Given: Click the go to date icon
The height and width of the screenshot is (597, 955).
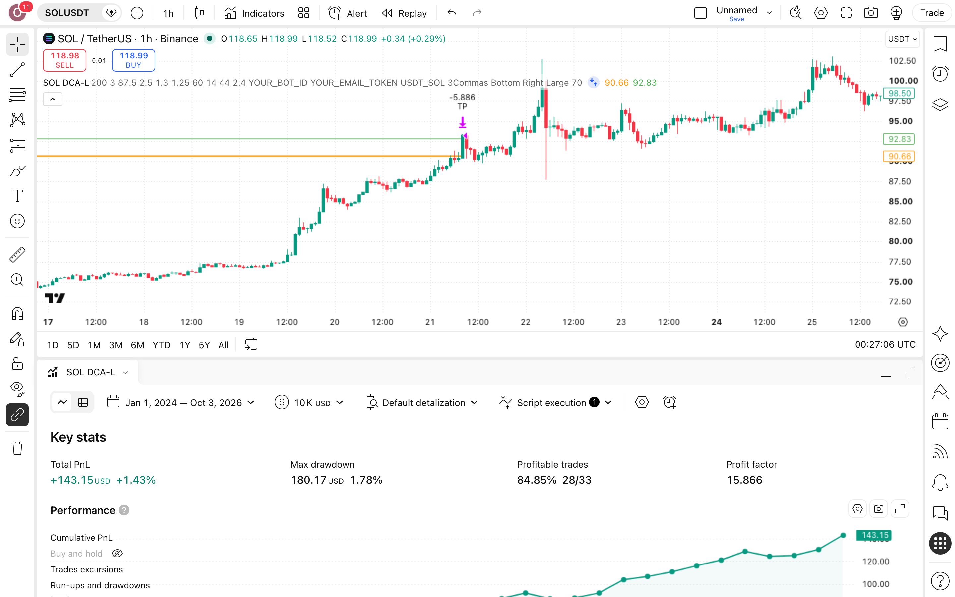Looking at the screenshot, I should pyautogui.click(x=251, y=344).
